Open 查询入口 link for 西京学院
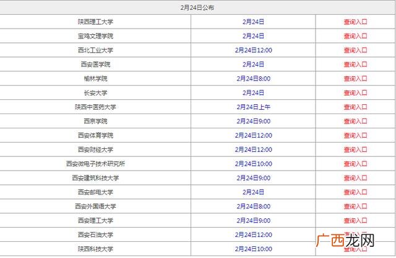This screenshot has height=258, width=396. click(355, 122)
